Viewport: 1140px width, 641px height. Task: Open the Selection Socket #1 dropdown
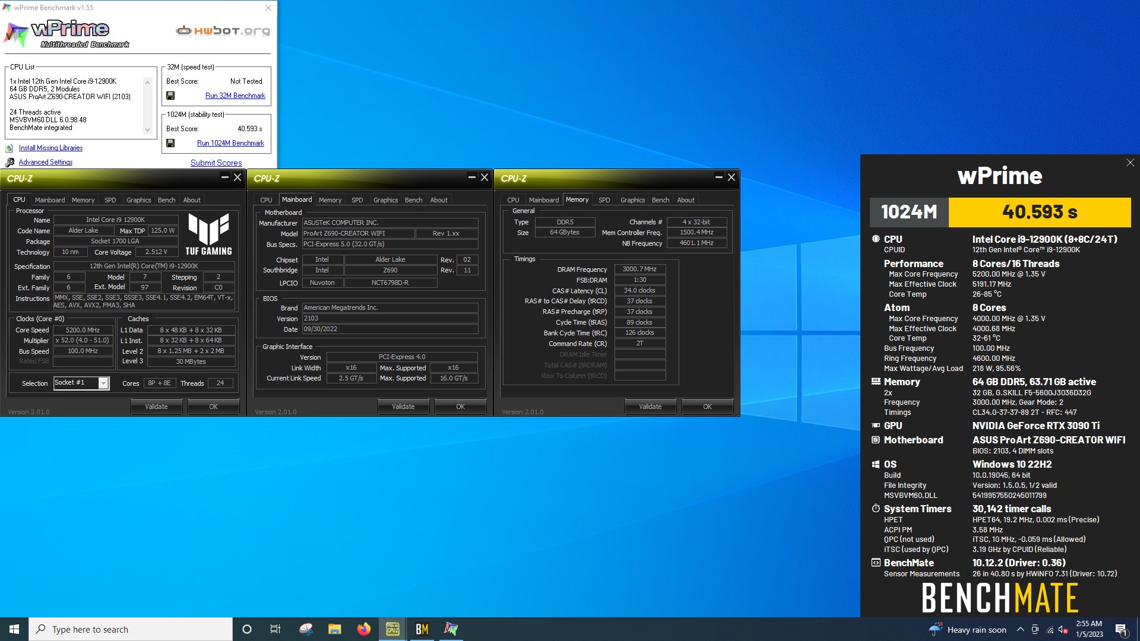pyautogui.click(x=103, y=383)
